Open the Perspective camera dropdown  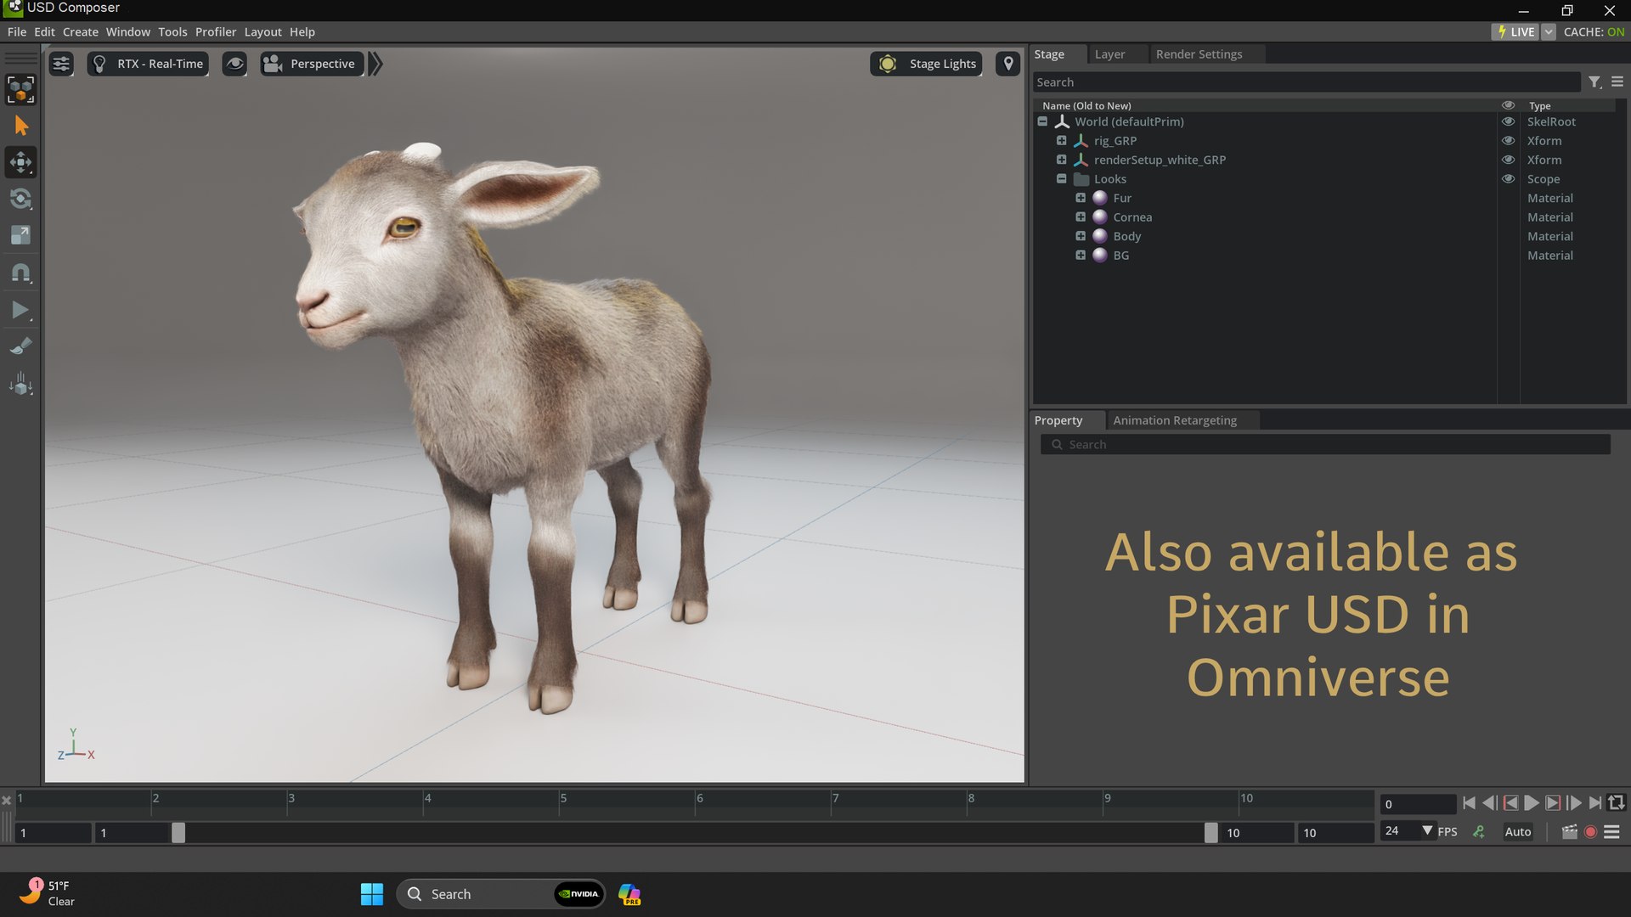[x=312, y=64]
